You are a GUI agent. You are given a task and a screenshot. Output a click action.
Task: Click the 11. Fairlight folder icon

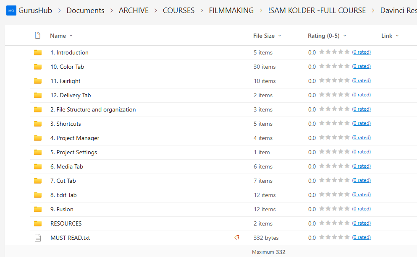click(x=38, y=81)
